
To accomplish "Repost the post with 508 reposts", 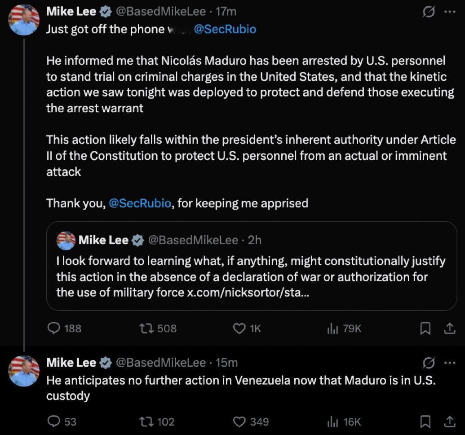I will (146, 329).
